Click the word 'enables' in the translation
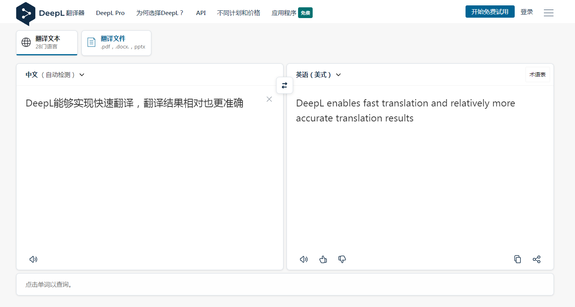575x307 pixels. pyautogui.click(x=344, y=103)
